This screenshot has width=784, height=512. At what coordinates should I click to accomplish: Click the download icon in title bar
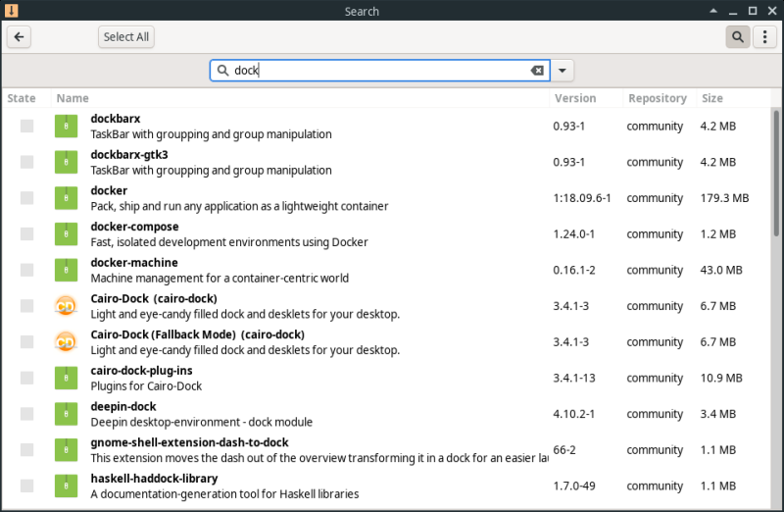point(11,11)
